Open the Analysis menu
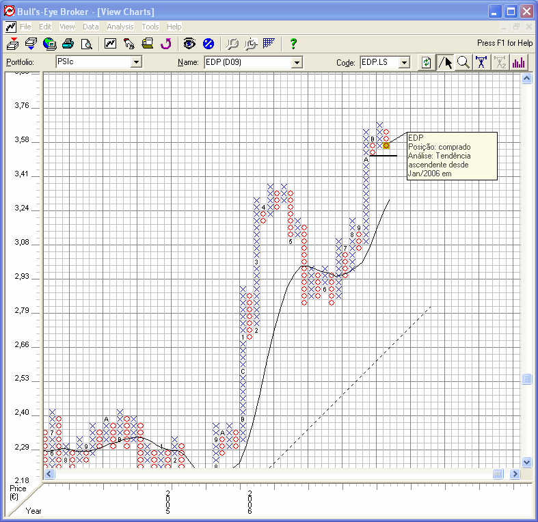This screenshot has width=538, height=522. tap(120, 27)
